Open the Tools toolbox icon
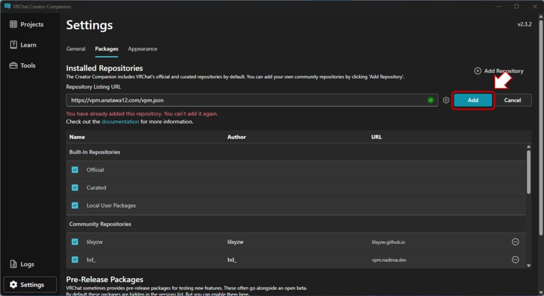 [x=14, y=66]
